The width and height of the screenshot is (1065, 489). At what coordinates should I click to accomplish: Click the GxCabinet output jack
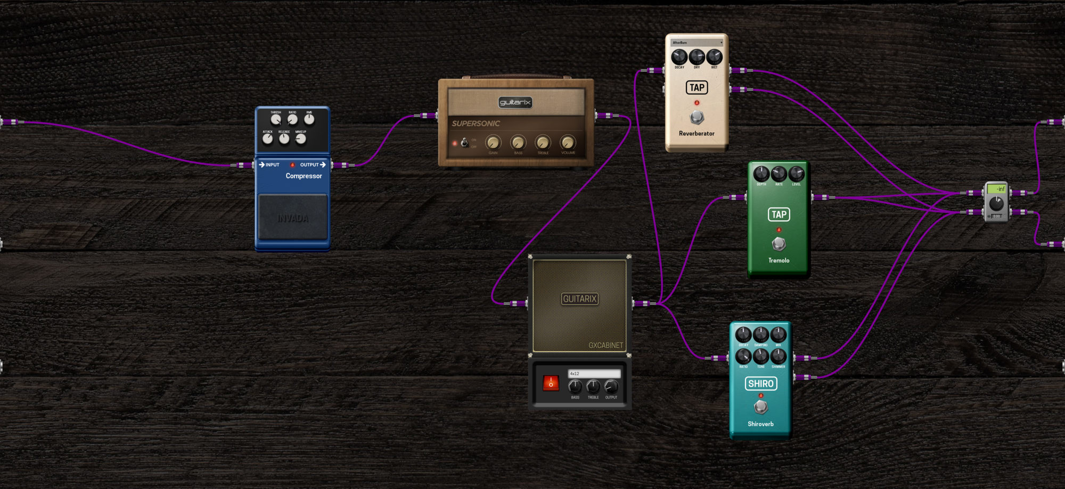[644, 303]
